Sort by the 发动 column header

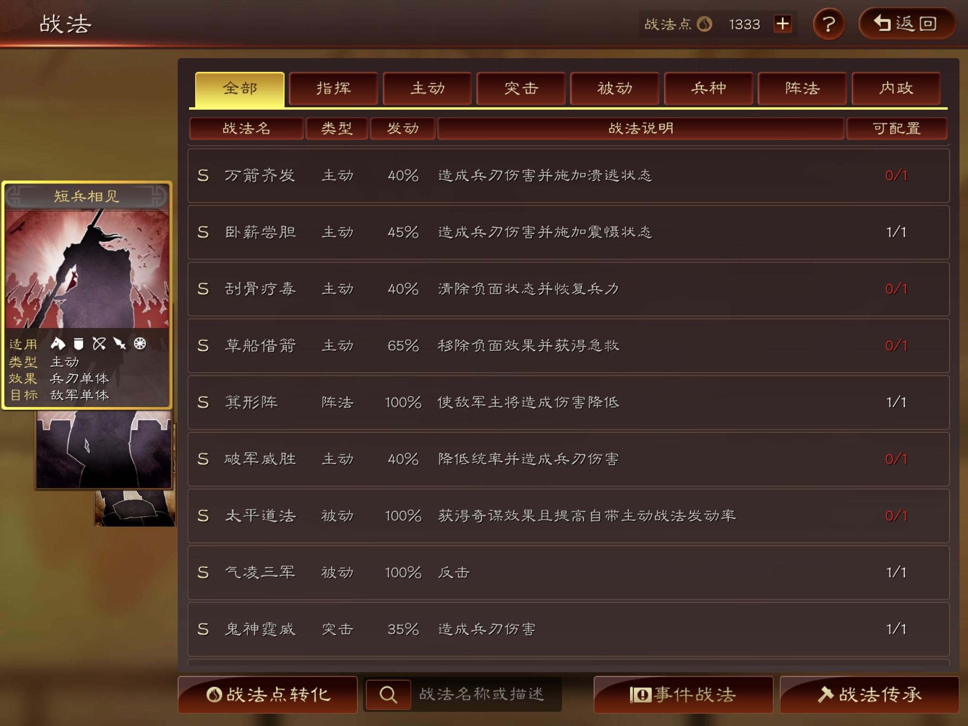pos(403,129)
